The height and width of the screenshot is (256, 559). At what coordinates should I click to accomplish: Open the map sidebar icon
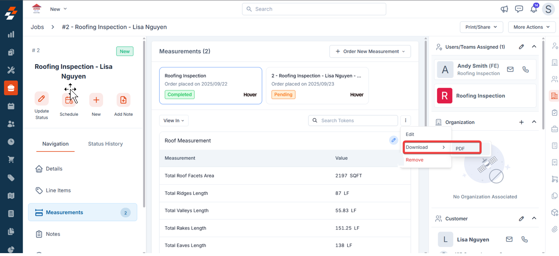11,196
